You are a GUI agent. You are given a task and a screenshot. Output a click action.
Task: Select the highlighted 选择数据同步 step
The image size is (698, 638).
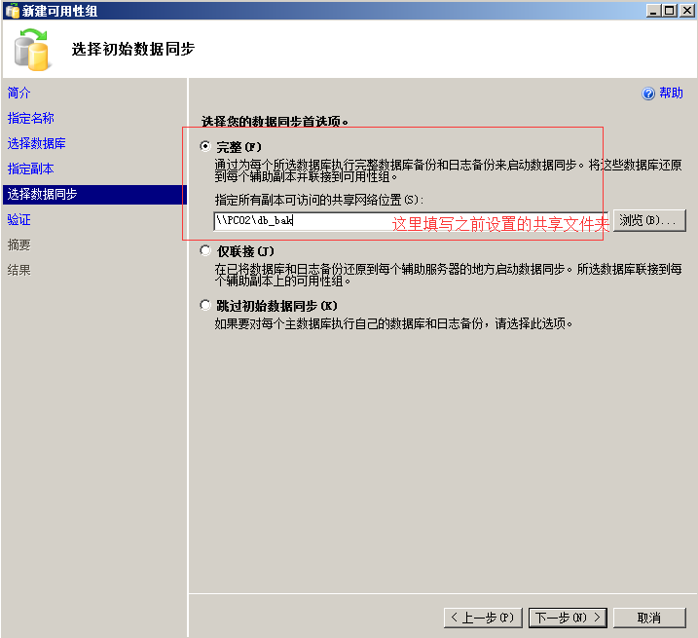pyautogui.click(x=43, y=194)
